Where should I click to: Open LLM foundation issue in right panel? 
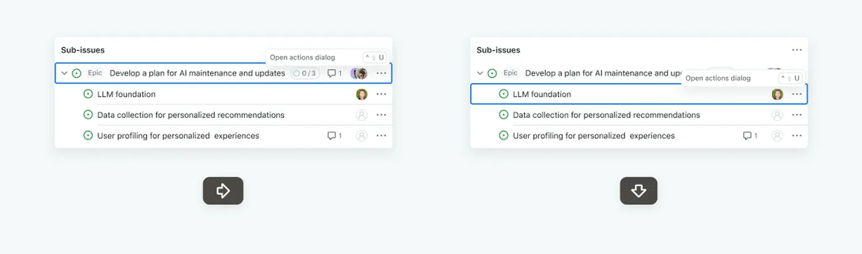click(542, 94)
